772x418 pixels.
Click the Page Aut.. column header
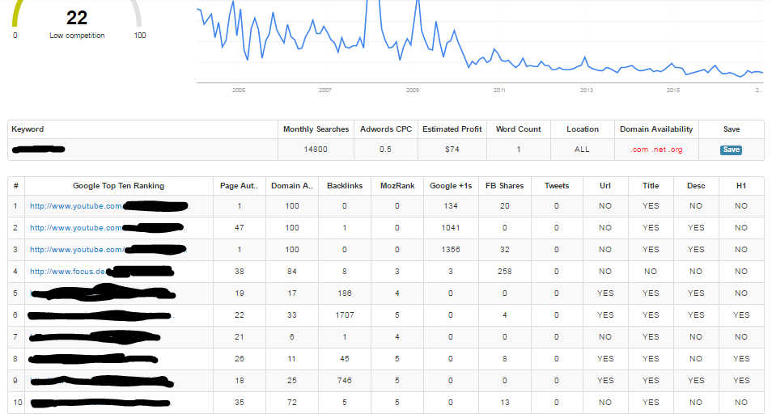click(239, 186)
